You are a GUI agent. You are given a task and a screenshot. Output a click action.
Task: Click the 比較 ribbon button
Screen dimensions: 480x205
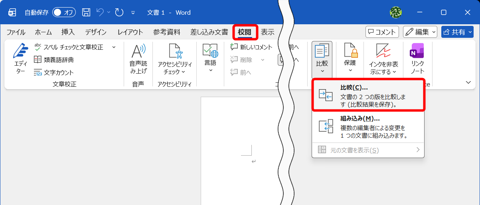pos(322,59)
